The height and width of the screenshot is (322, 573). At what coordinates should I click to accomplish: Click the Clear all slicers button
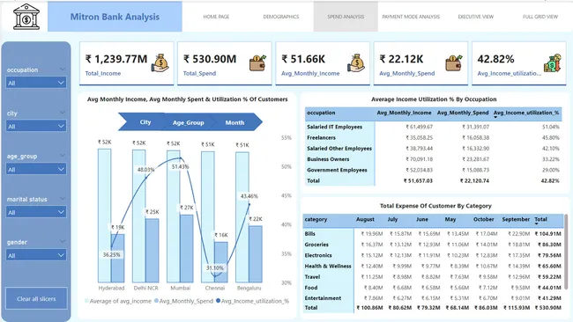pyautogui.click(x=36, y=298)
